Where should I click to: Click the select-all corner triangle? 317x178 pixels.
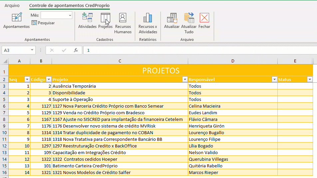coord(5,61)
